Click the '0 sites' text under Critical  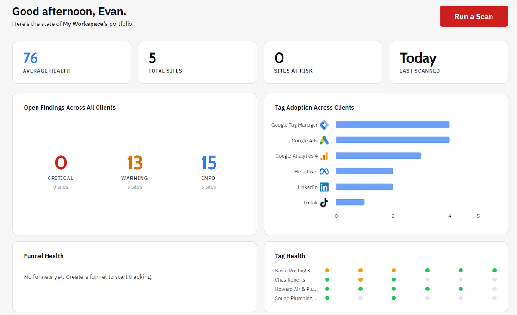[x=61, y=187]
